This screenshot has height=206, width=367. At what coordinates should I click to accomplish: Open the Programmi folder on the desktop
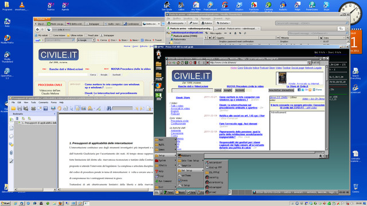coord(7,5)
